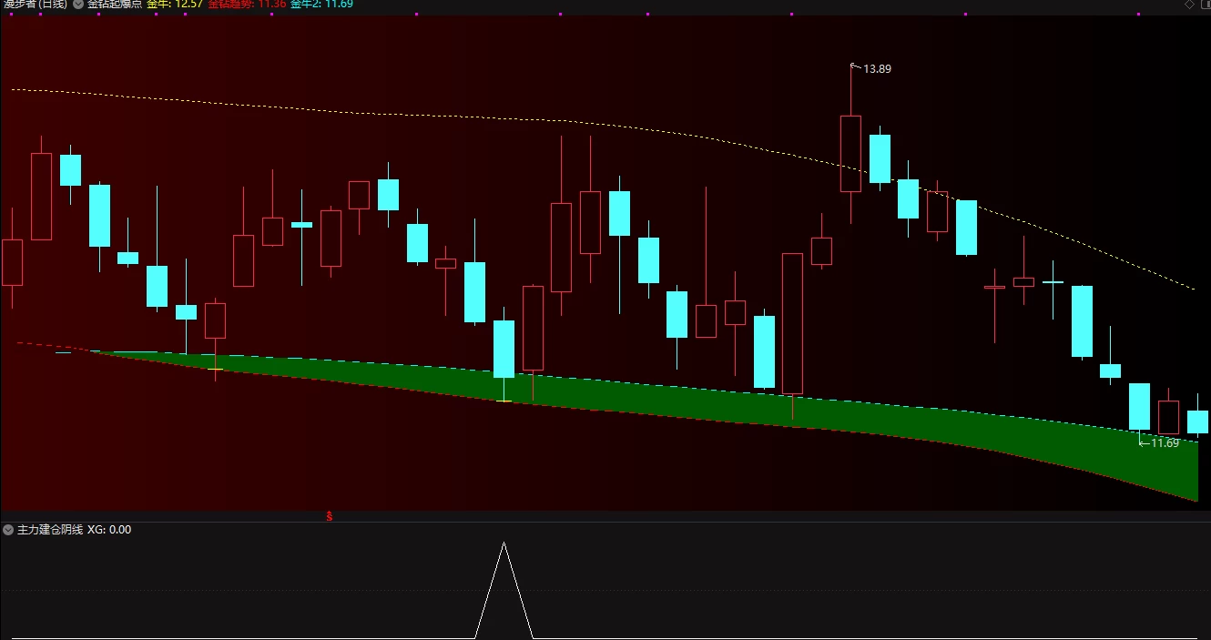Select the last cyan candlestick on right edge
Image resolution: width=1211 pixels, height=640 pixels.
[1197, 422]
